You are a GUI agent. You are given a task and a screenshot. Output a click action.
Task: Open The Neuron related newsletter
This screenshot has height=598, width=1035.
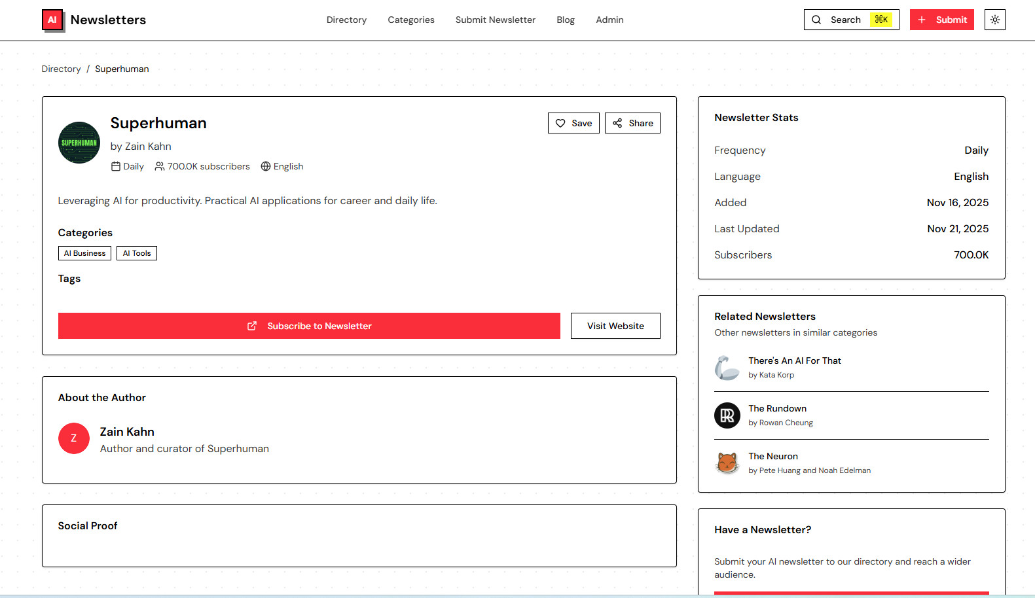(773, 456)
